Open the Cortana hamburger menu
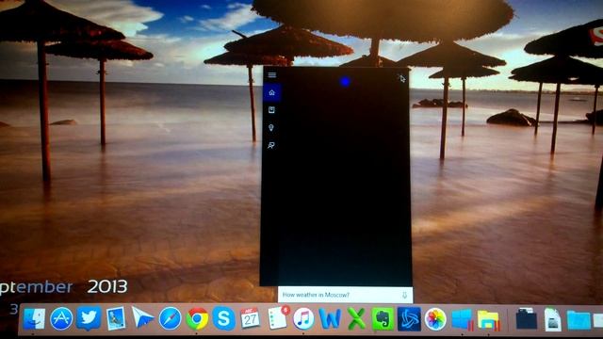 click(x=272, y=75)
